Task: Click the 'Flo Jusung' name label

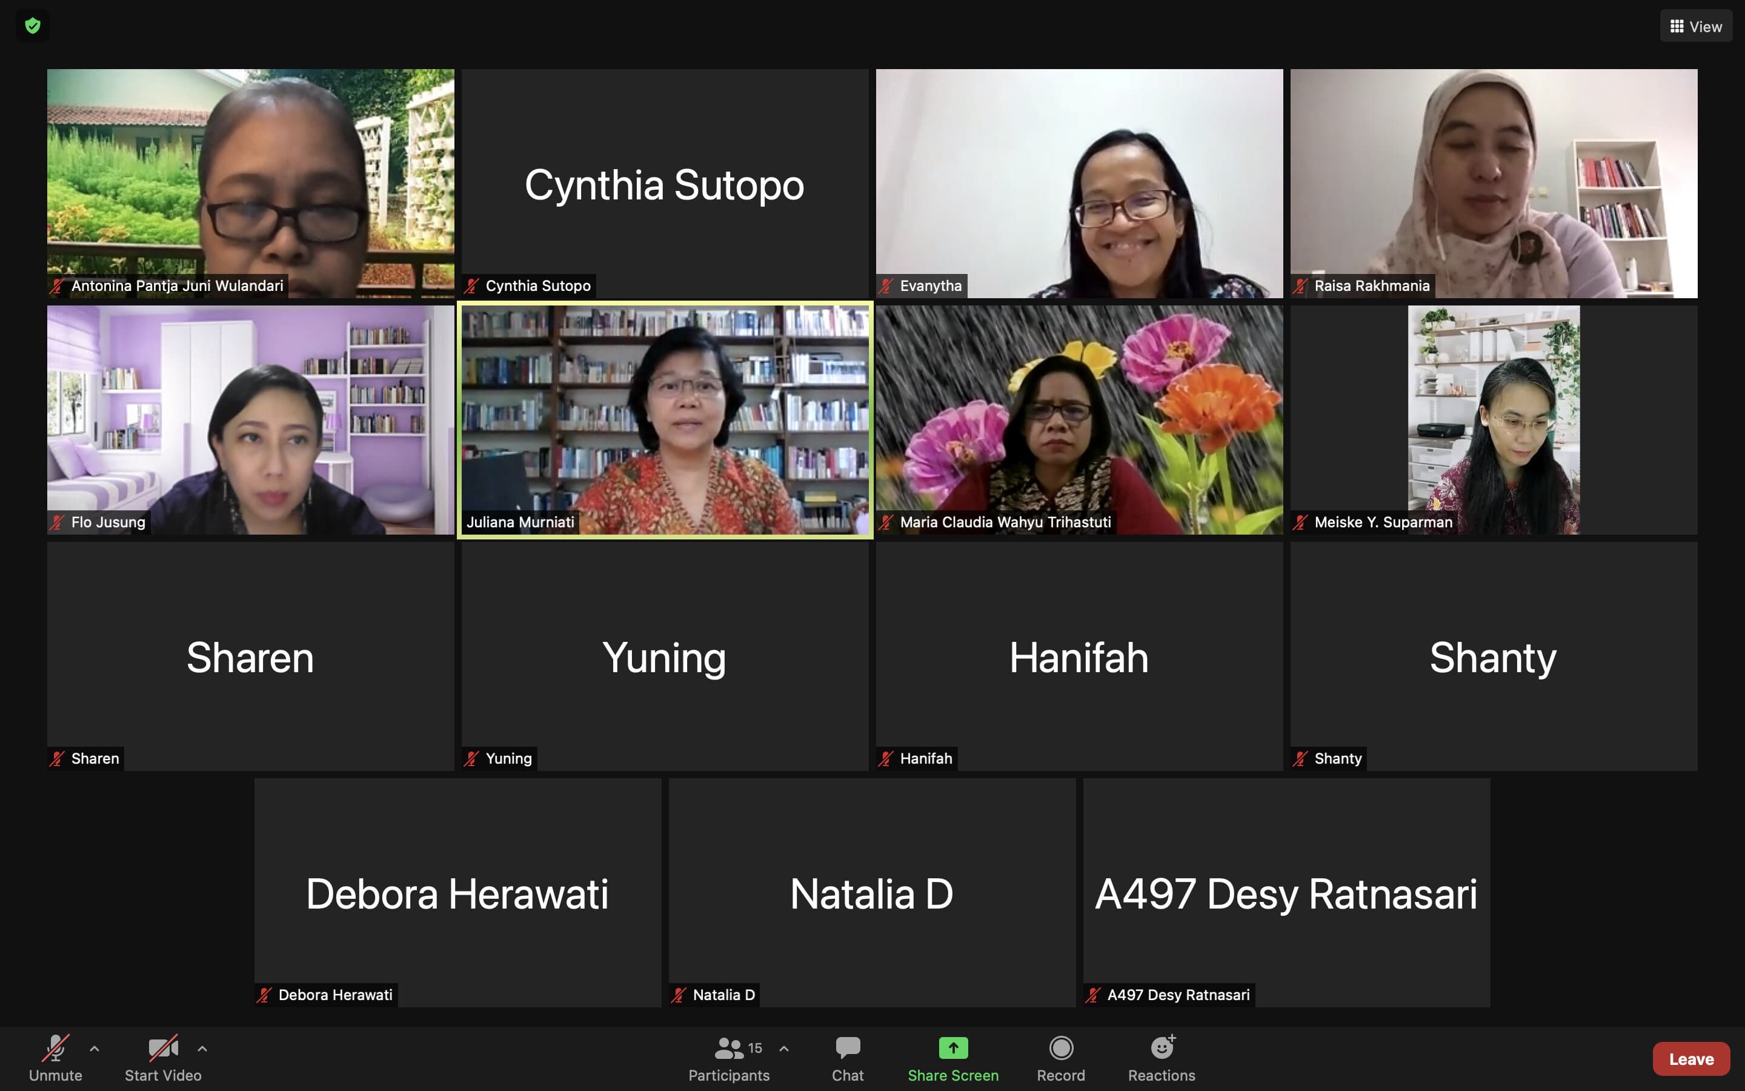Action: [108, 522]
